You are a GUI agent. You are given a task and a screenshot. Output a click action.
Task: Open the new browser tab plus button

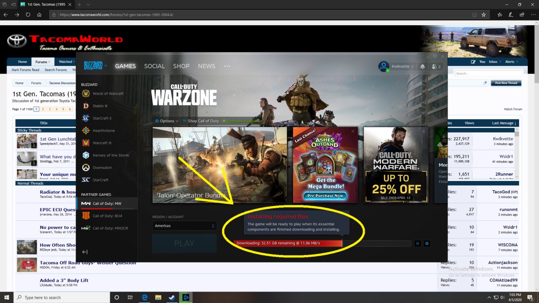(79, 4)
